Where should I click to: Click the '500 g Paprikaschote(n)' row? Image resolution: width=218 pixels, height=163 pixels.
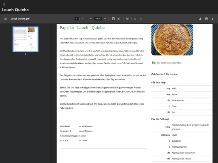(x=182, y=127)
